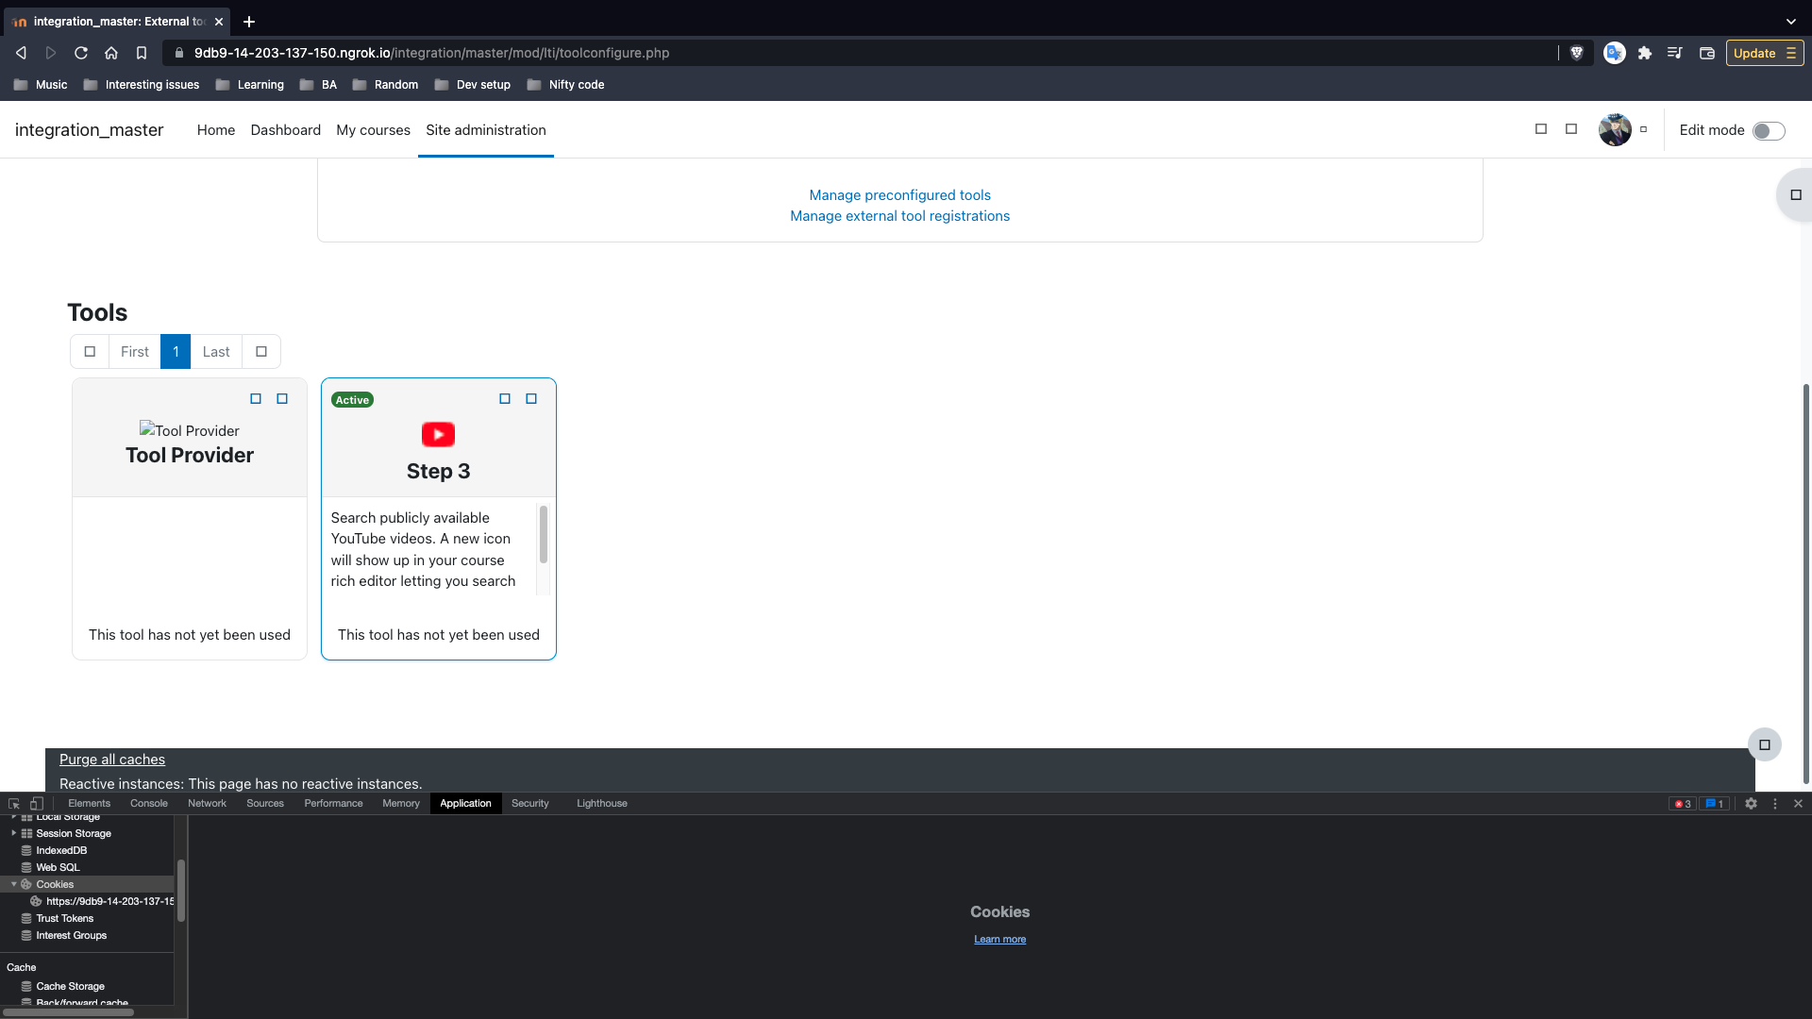
Task: Select page 1 in pagination
Action: point(176,352)
